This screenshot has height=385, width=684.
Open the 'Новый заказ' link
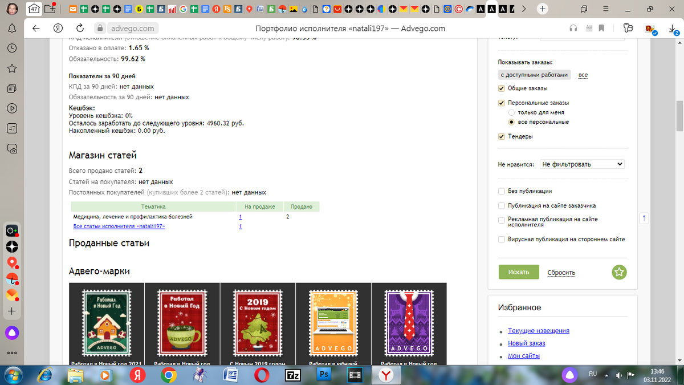527,343
